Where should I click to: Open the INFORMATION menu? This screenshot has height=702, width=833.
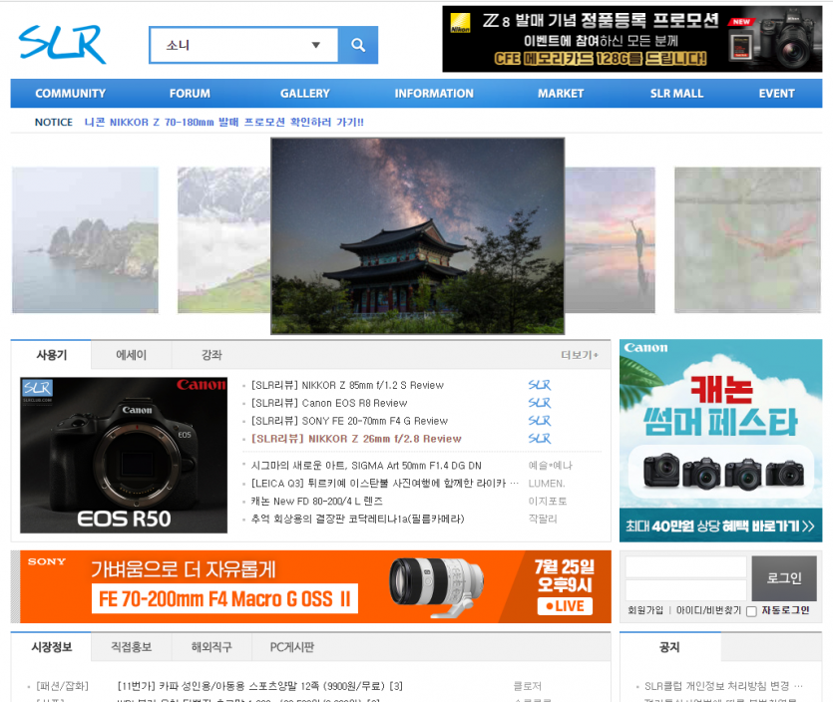tap(434, 94)
